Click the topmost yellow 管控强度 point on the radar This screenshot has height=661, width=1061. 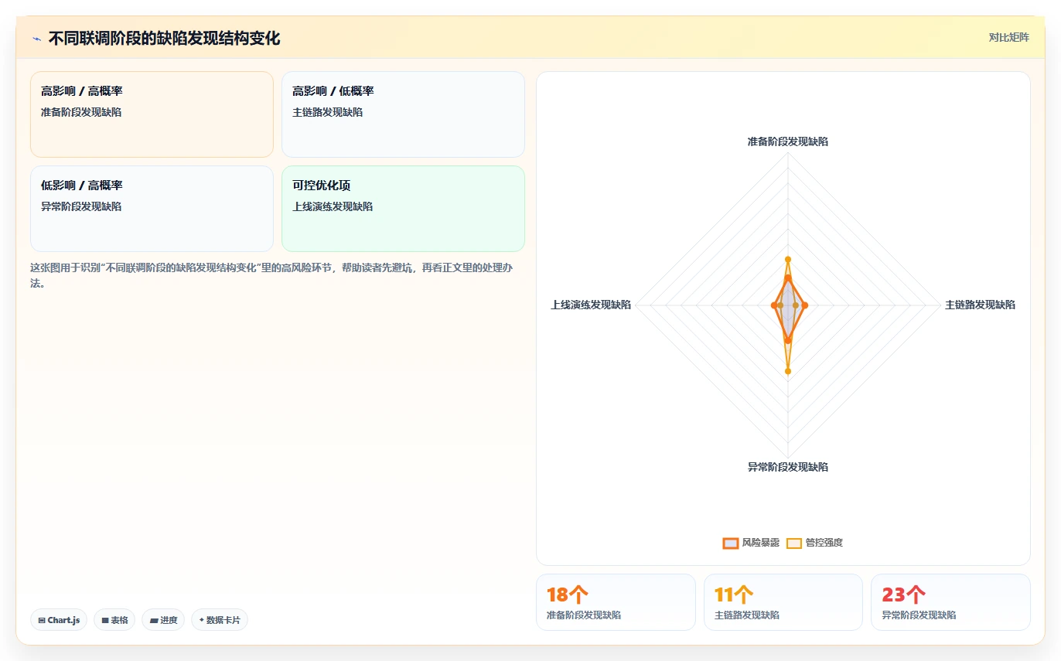coord(788,259)
